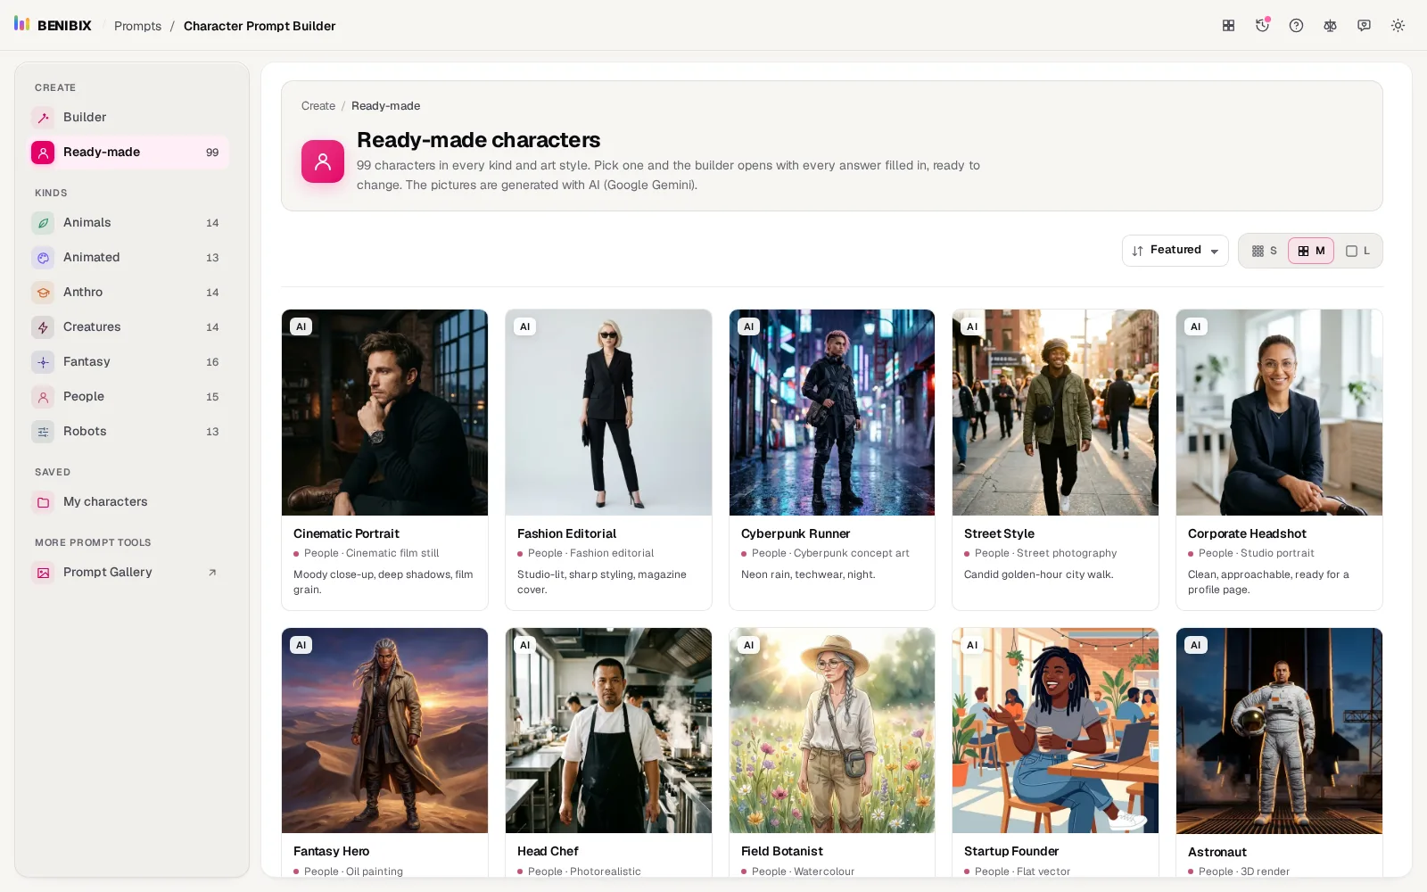Open the history clock icon with notification dot
Viewport: 1427px width, 892px height.
[1262, 25]
